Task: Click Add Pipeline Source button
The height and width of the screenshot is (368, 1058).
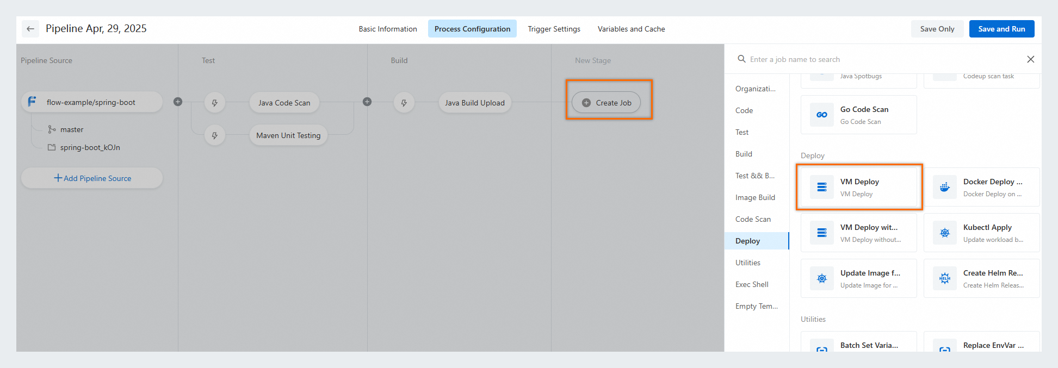Action: (92, 178)
